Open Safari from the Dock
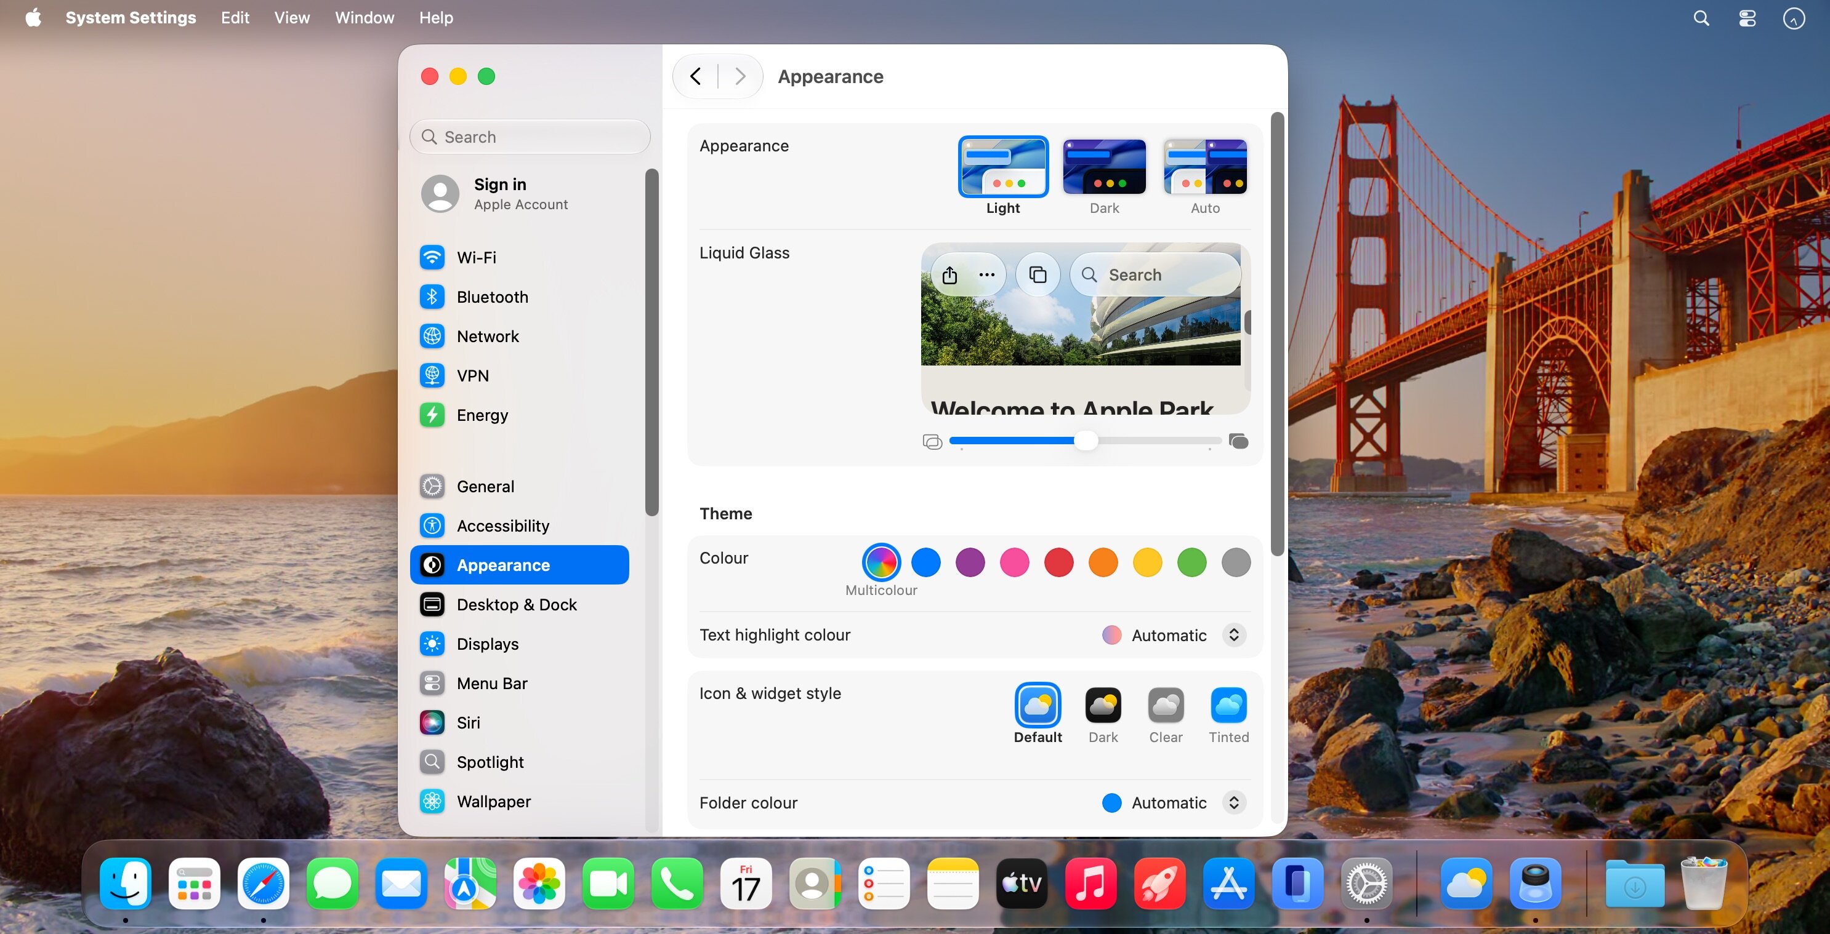 pos(264,884)
